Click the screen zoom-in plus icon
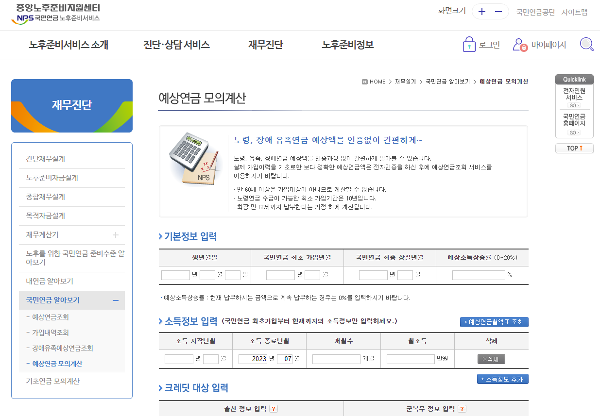600x416 pixels. click(x=481, y=11)
